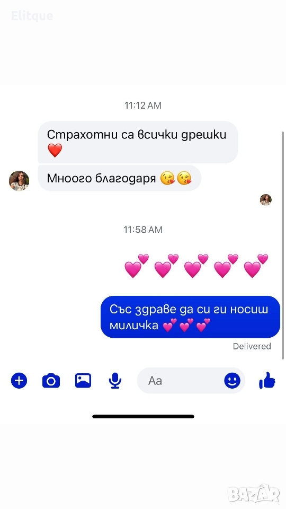This screenshot has height=509, width=286.
Task: Send a thumbs-up like
Action: coord(267,380)
